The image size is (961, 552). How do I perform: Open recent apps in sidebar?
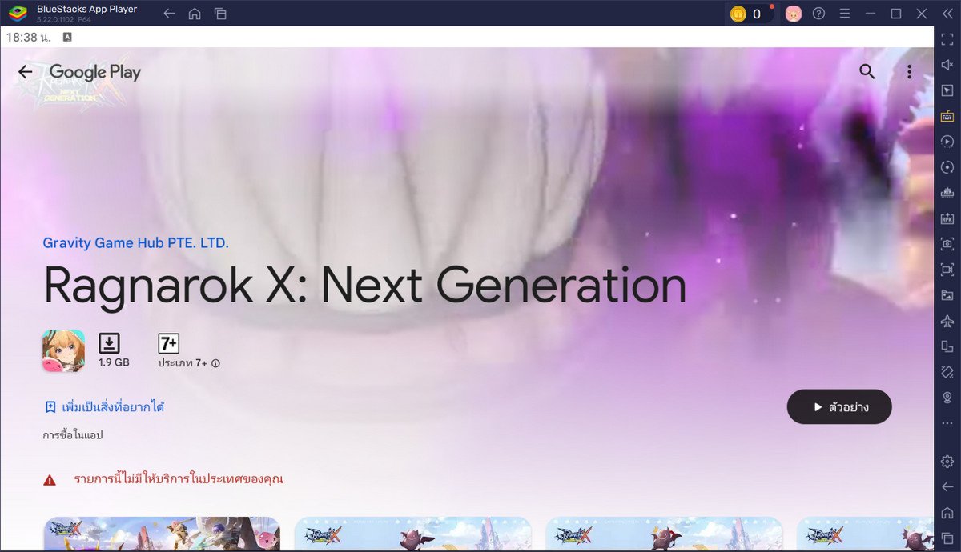(x=947, y=538)
